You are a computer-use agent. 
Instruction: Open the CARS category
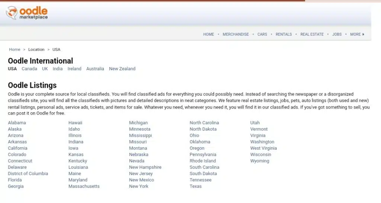[262, 34]
